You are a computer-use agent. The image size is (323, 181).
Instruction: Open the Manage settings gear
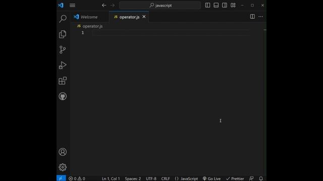pyautogui.click(x=63, y=167)
